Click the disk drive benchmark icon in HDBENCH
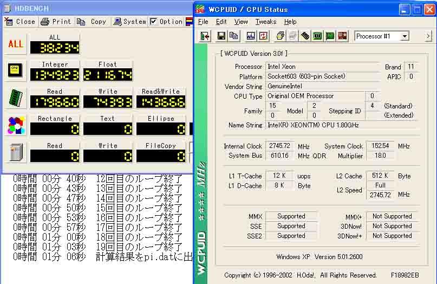Screen dimensions: 437x284 (16, 152)
